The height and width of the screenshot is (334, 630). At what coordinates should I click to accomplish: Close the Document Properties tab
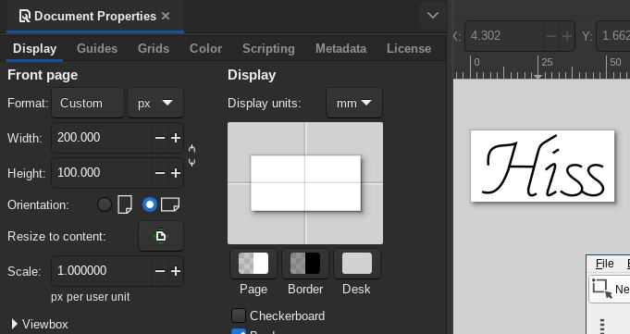tap(166, 16)
